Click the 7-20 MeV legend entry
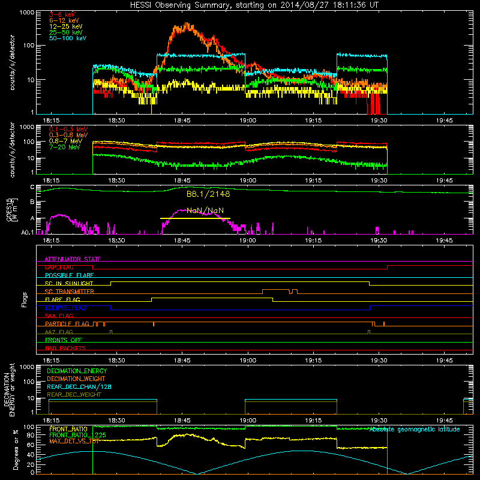The height and width of the screenshot is (480, 480). [65, 147]
